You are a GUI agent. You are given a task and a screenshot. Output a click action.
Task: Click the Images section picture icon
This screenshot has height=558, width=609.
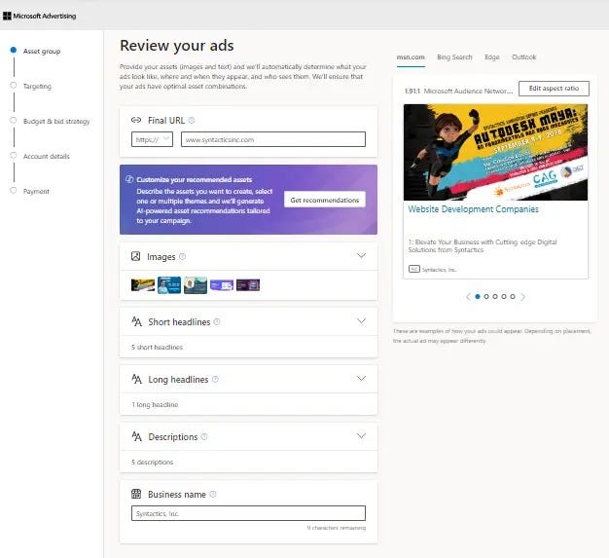[135, 256]
